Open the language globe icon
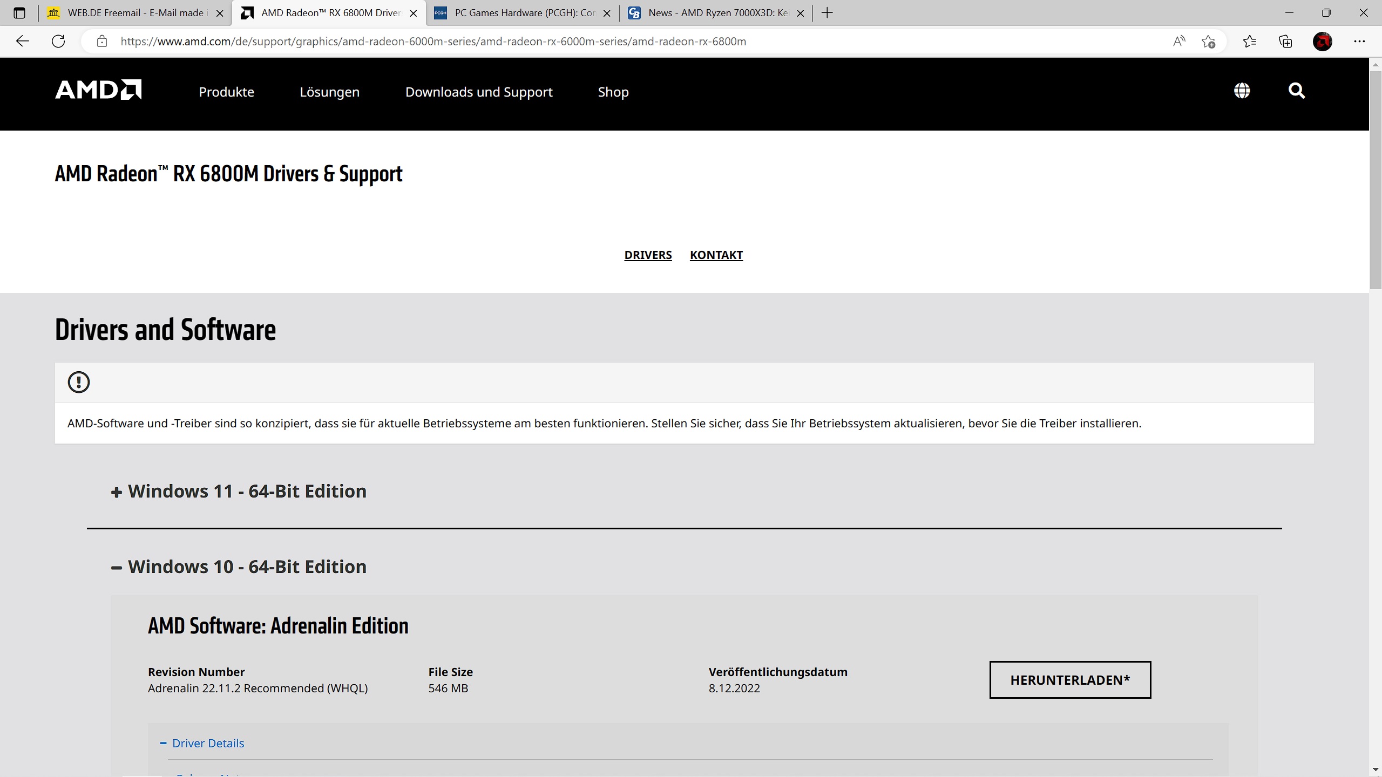This screenshot has height=777, width=1382. pos(1242,91)
